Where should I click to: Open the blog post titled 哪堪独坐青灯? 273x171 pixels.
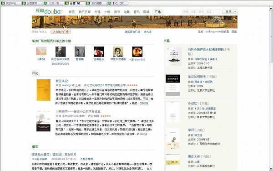(x=54, y=155)
